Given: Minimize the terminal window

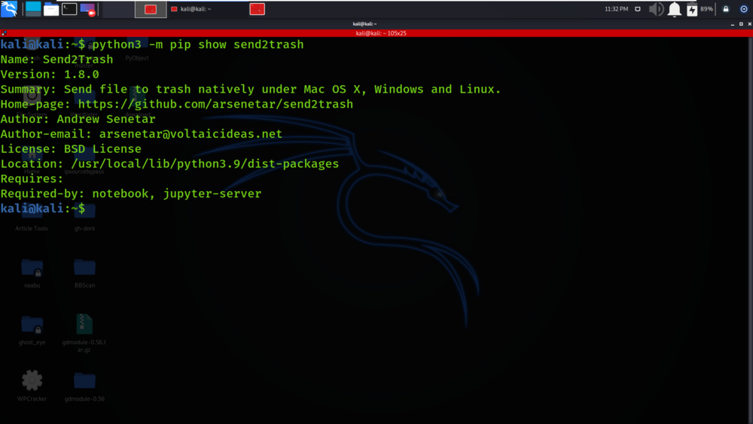Looking at the screenshot, I should pos(733,23).
